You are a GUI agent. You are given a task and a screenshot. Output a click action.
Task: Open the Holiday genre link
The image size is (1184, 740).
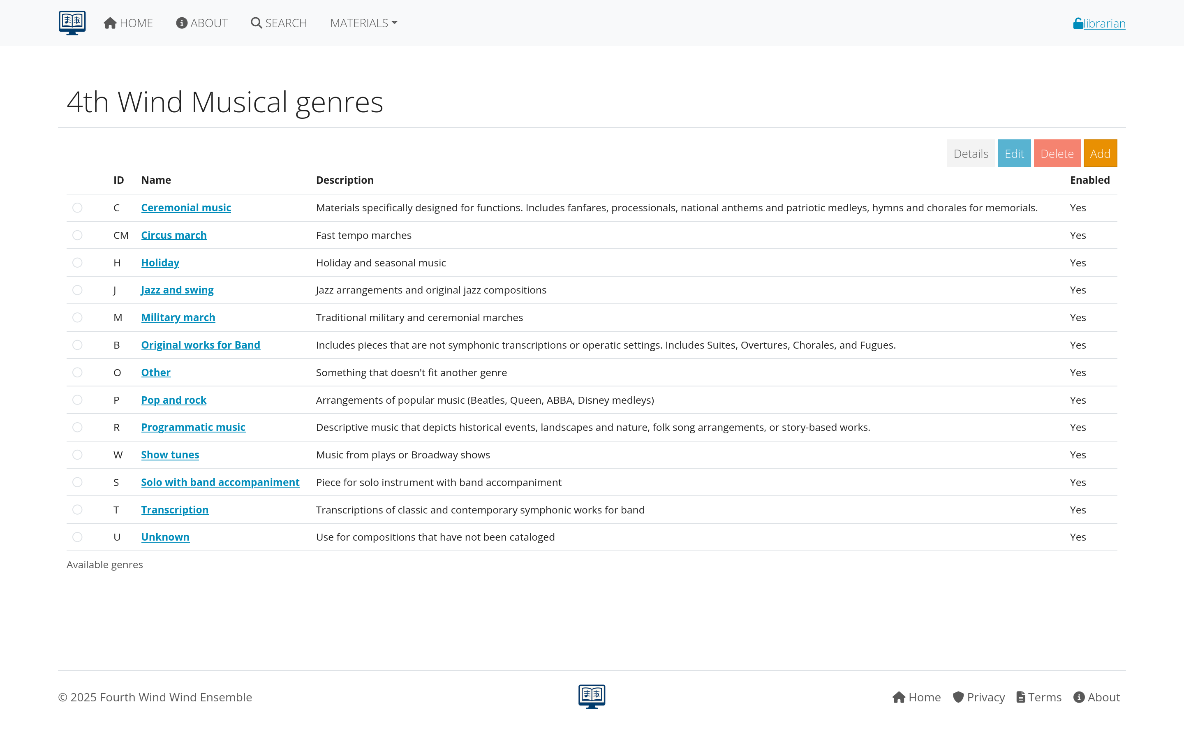[160, 262]
